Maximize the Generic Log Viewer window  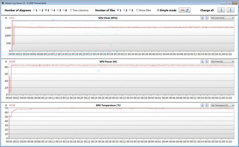(229, 3)
